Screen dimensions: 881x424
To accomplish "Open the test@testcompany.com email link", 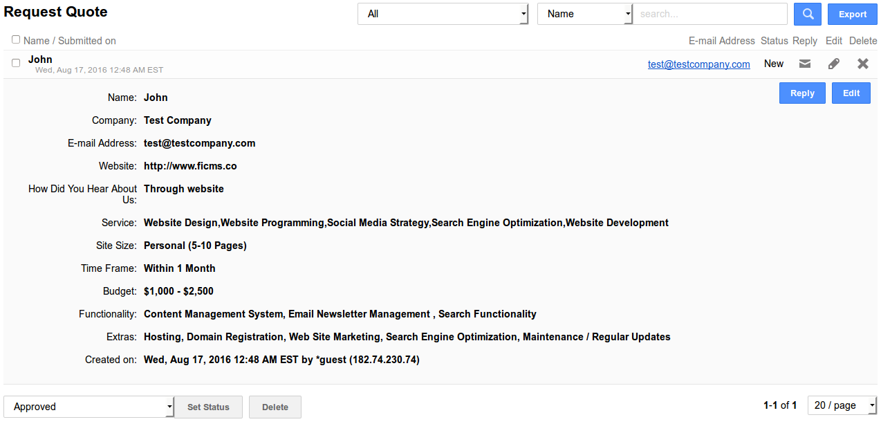I will (x=698, y=64).
